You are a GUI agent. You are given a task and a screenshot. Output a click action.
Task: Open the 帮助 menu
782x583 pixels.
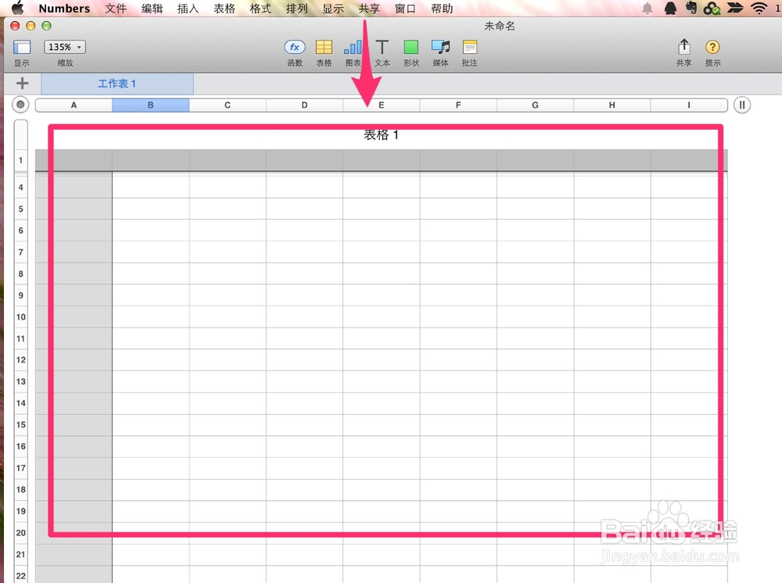[442, 9]
